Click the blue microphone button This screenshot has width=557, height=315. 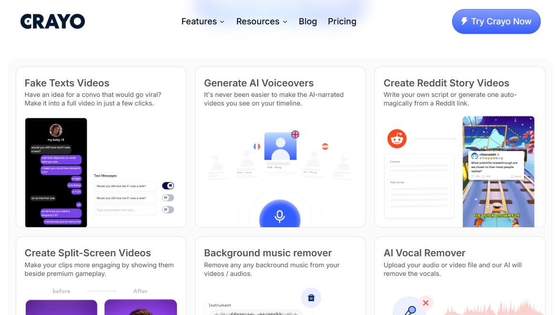point(280,214)
